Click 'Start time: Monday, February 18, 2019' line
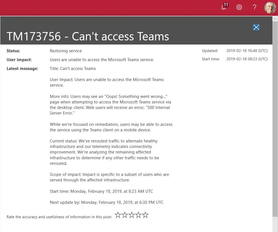This screenshot has height=232, width=278. point(101,191)
